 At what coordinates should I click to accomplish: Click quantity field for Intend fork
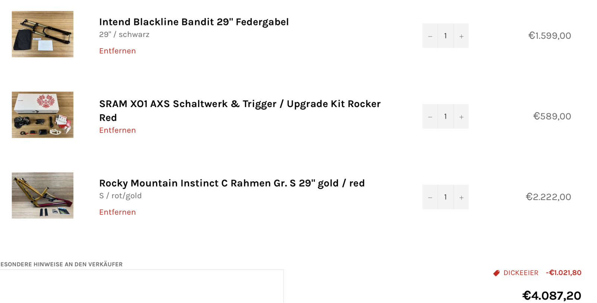click(446, 36)
